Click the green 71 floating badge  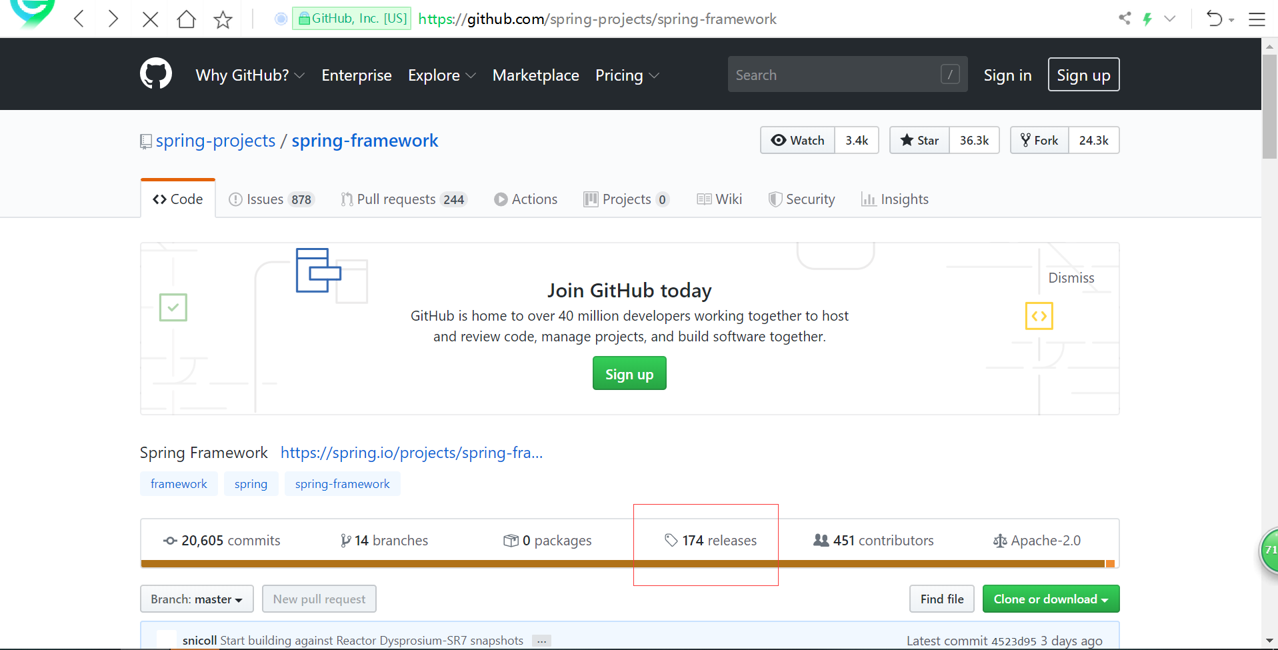point(1269,550)
